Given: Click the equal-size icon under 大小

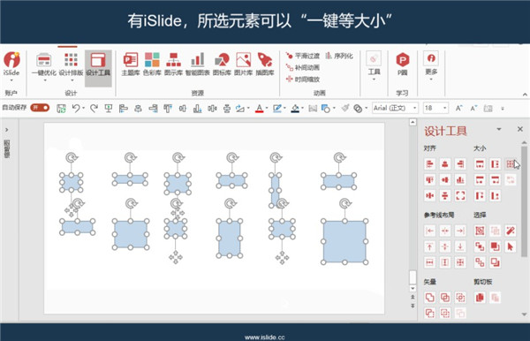Looking at the screenshot, I should (511, 164).
